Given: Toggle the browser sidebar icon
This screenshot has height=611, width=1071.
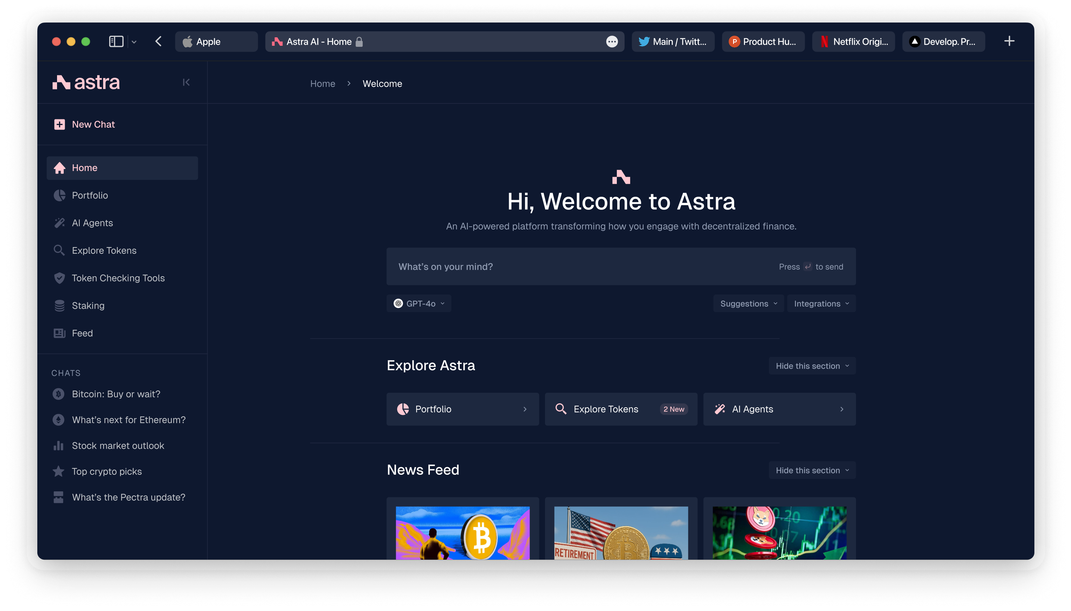Looking at the screenshot, I should pyautogui.click(x=116, y=41).
